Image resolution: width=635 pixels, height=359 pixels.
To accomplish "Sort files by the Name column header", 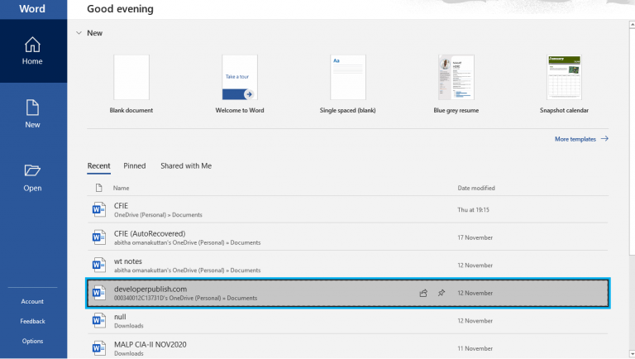I will (x=122, y=188).
